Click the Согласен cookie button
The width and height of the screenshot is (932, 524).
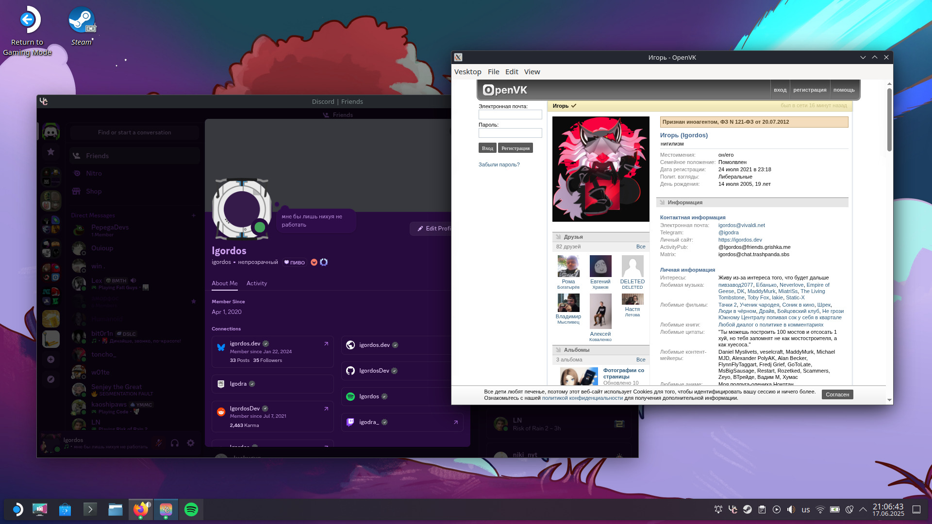[837, 394]
